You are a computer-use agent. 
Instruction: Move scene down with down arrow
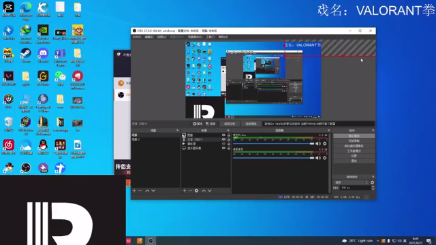tap(153, 191)
